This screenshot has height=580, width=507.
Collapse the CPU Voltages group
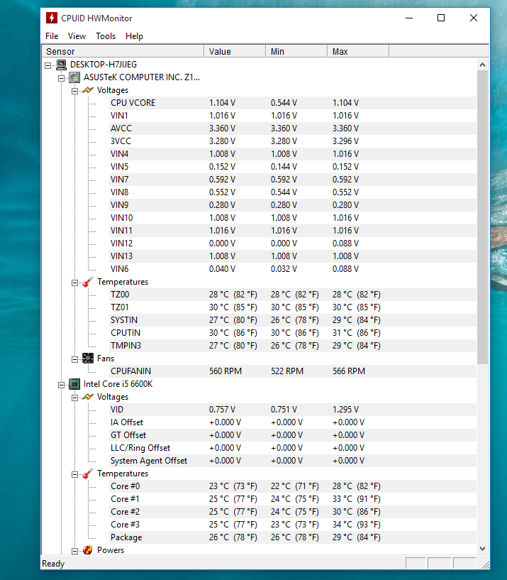tap(74, 398)
